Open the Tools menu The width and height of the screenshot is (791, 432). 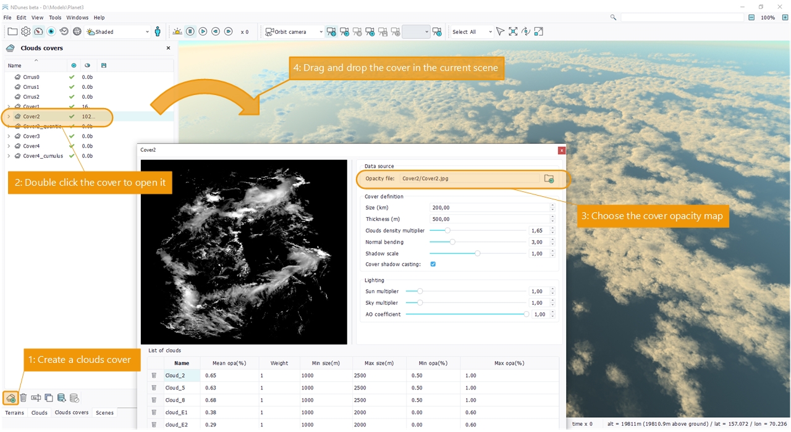click(x=55, y=18)
